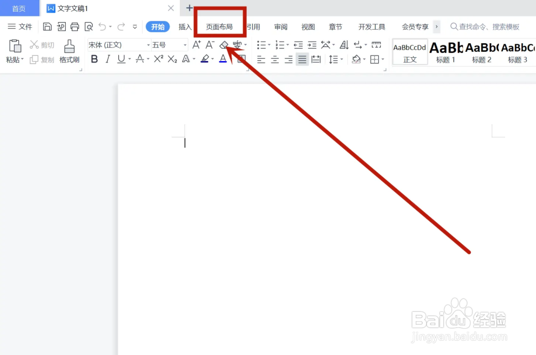
Task: Click the clear formatting eraser icon
Action: (223, 45)
